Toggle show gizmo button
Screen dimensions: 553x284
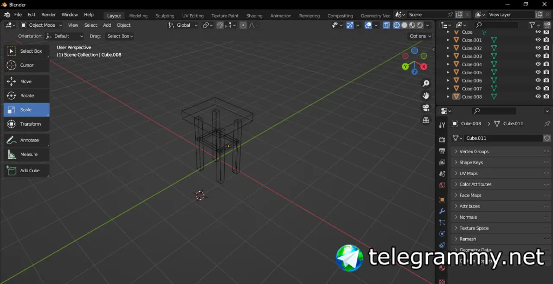(350, 25)
